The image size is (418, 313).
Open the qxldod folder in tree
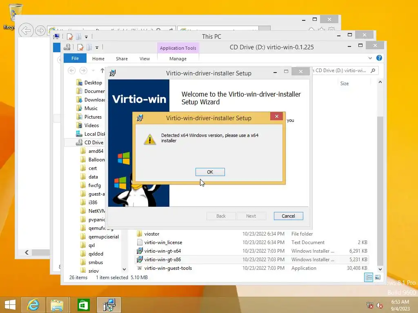pos(92,253)
